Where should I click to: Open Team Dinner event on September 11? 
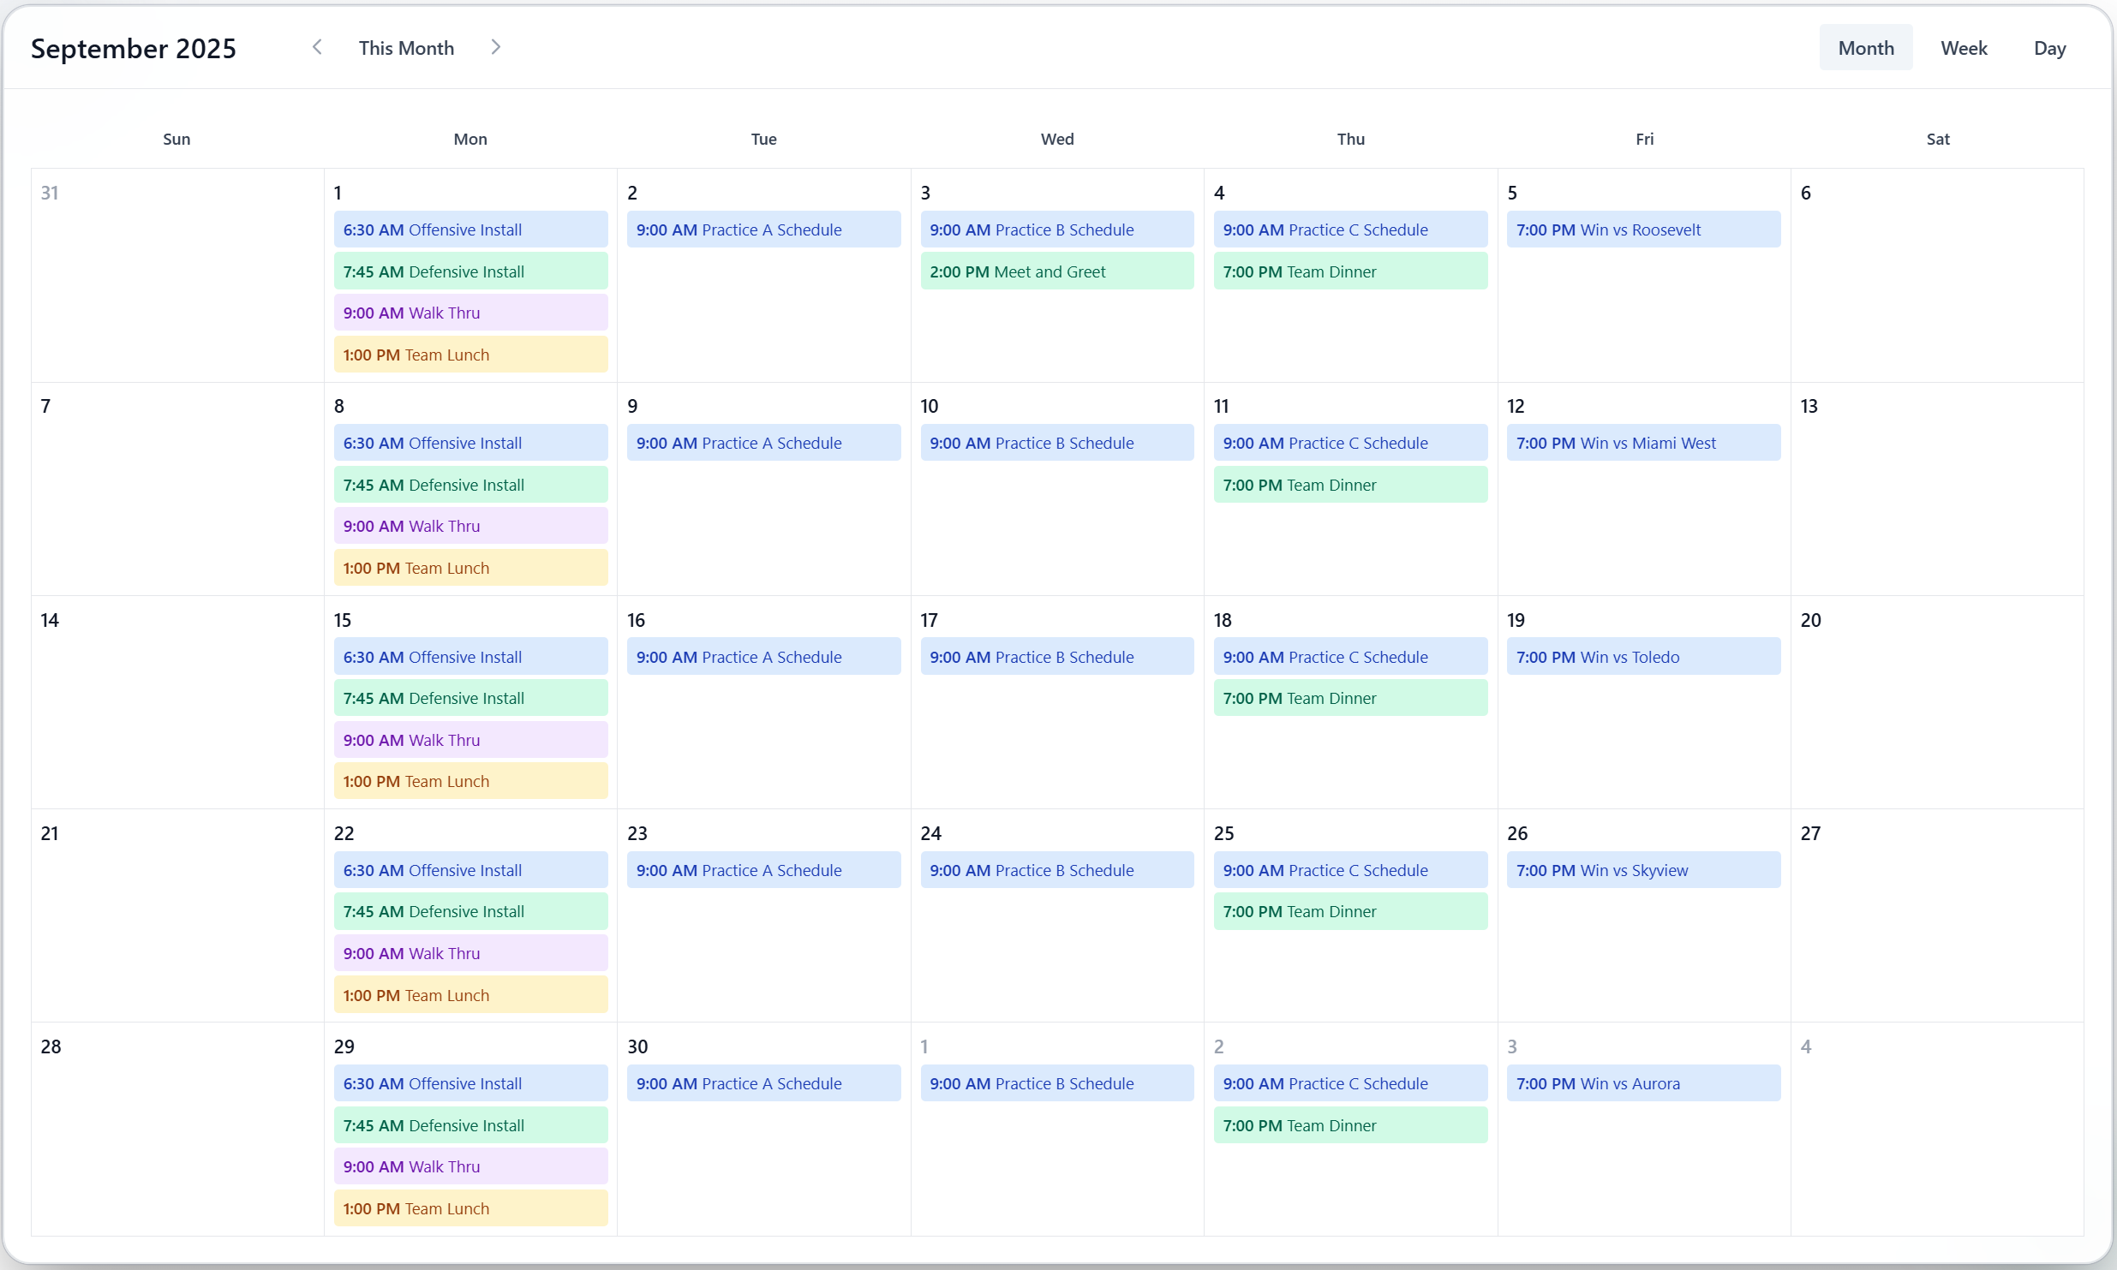pyautogui.click(x=1351, y=485)
